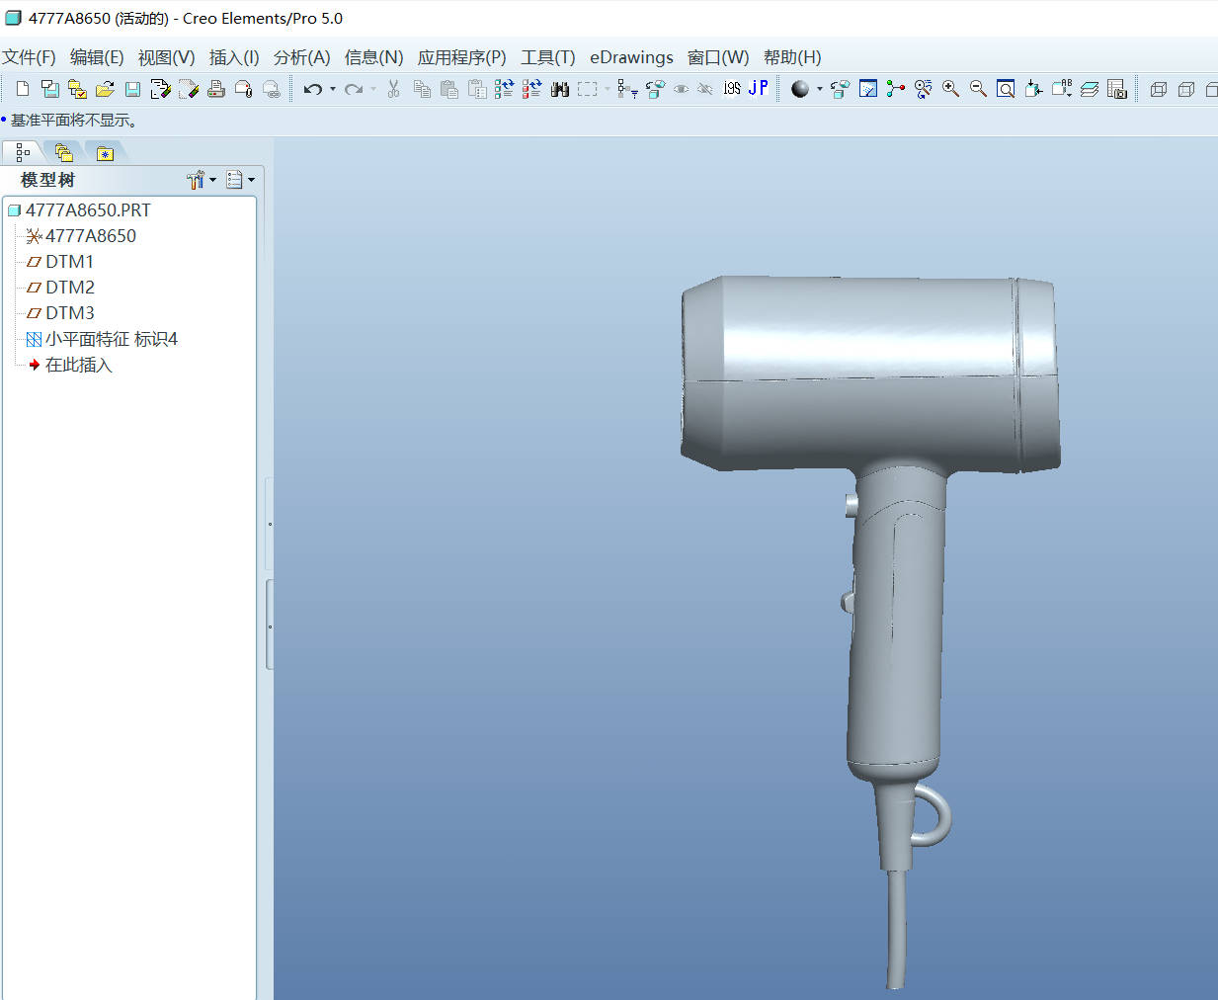Click the Undo arrow icon
This screenshot has width=1218, height=1000.
[312, 89]
